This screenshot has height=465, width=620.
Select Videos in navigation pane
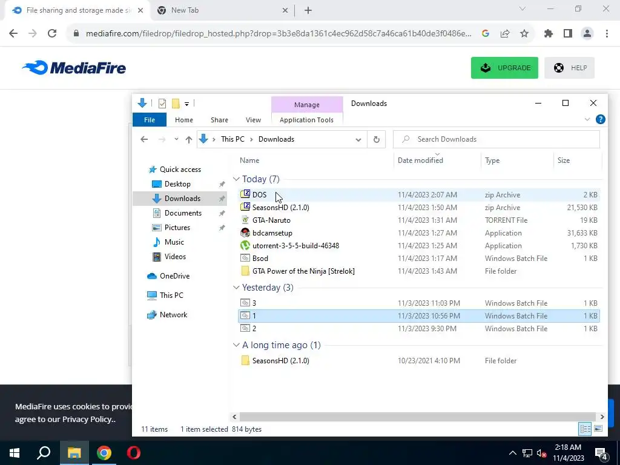click(x=175, y=257)
